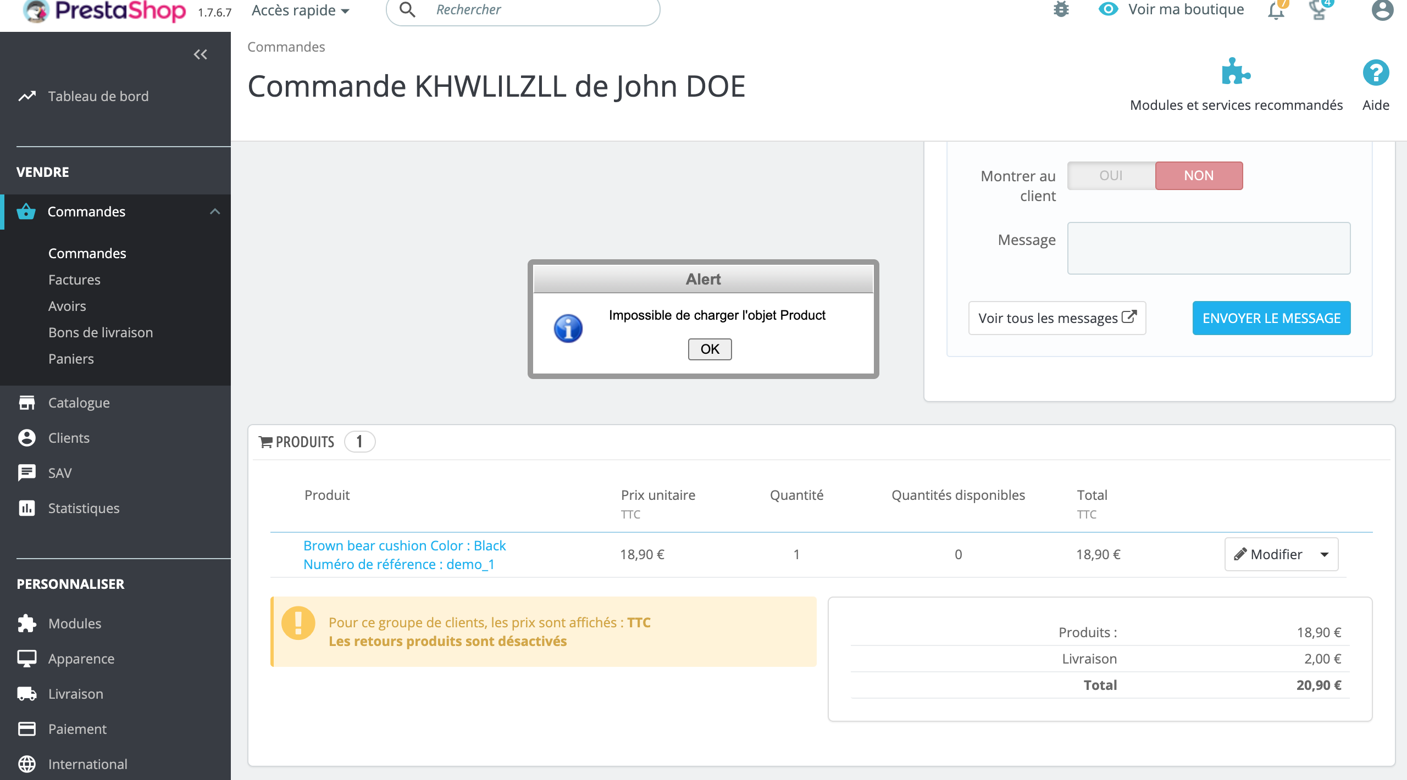Open Modules et services recommandés puzzle icon

[1236, 72]
